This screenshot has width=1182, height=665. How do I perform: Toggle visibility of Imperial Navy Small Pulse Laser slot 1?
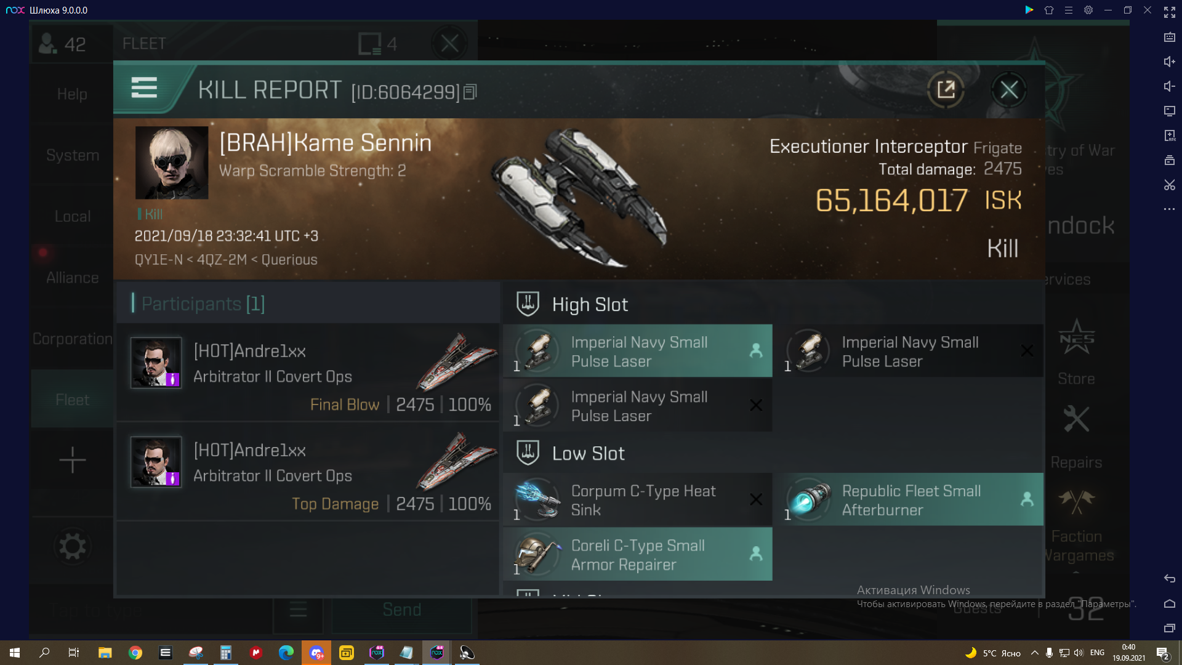[x=756, y=351]
